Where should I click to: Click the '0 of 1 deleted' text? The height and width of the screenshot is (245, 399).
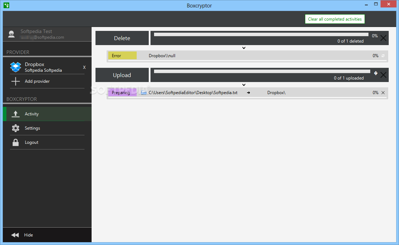350,41
